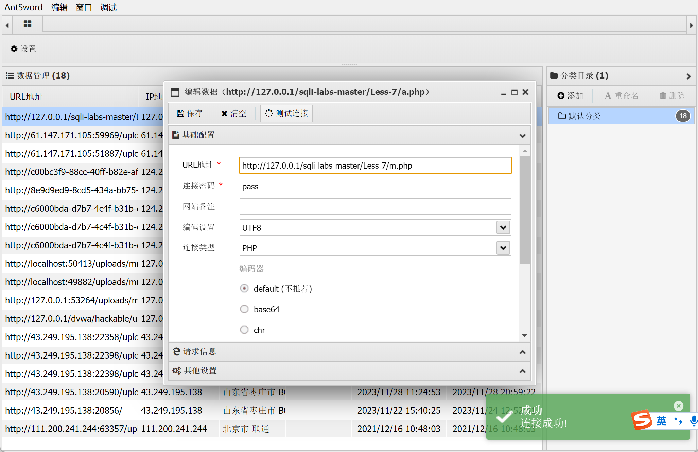Click the home grid tab icon
698x452 pixels.
click(x=28, y=24)
